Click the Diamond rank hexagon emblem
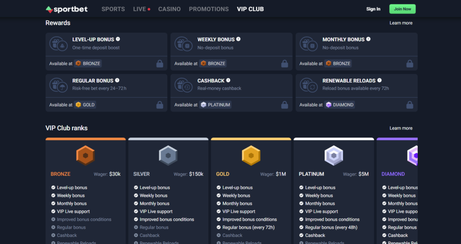Image resolution: width=461 pixels, height=244 pixels. [412, 155]
